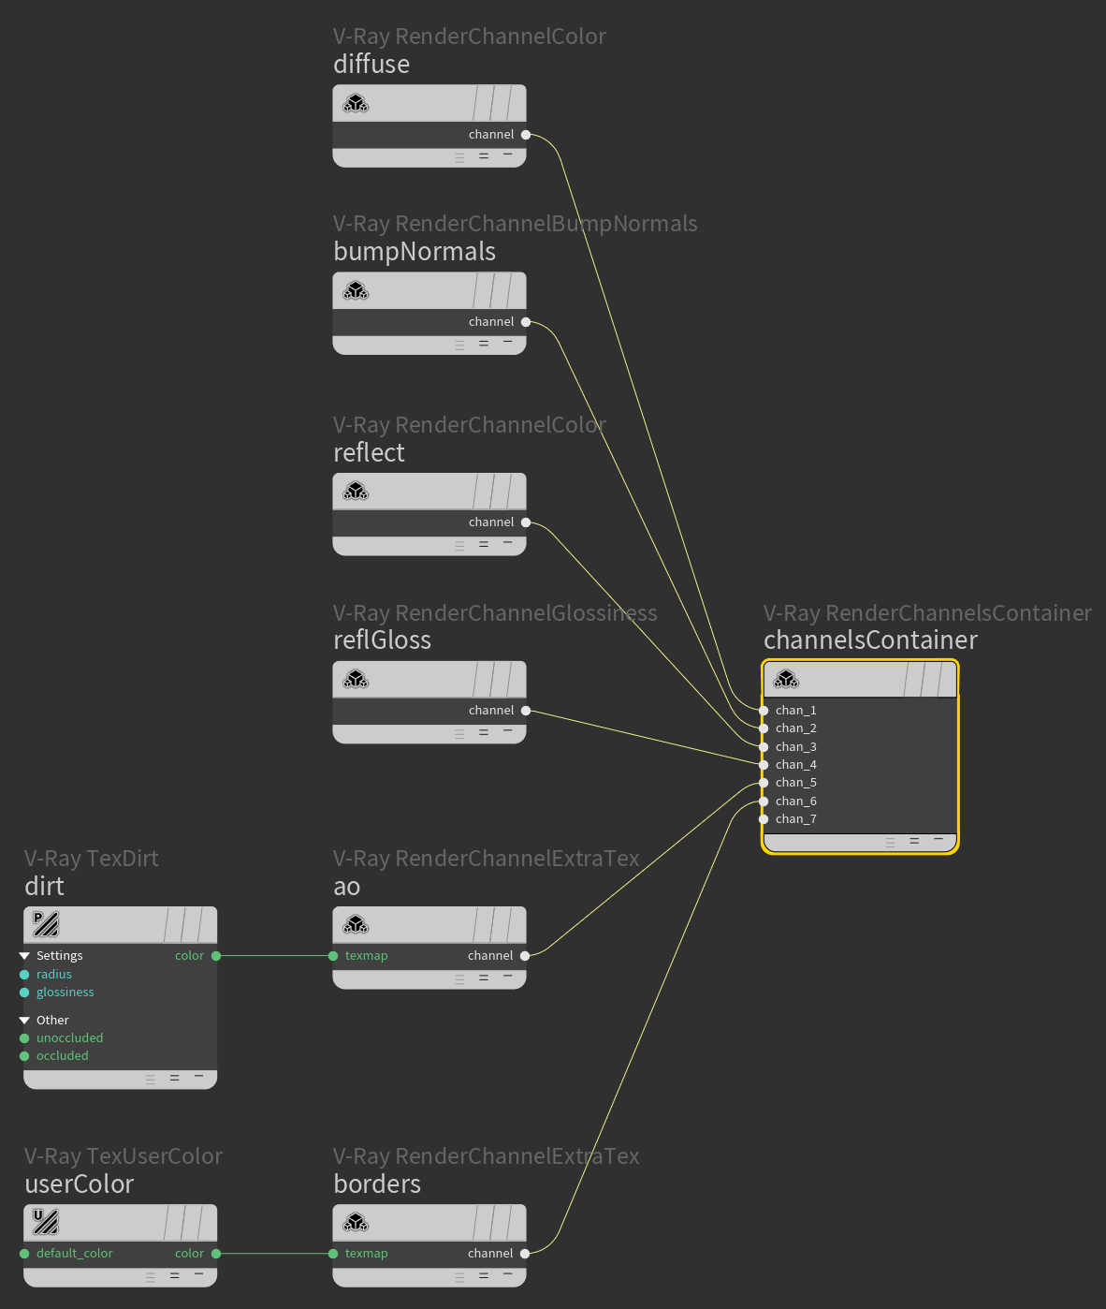Click the unoccluded input port on dirt
The image size is (1106, 1309).
coord(24,1038)
